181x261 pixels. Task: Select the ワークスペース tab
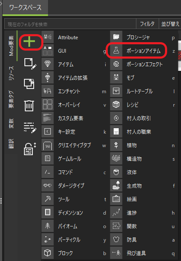click(25, 8)
